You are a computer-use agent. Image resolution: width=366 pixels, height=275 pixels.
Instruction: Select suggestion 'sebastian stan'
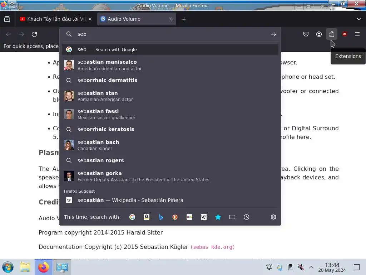coord(170,96)
